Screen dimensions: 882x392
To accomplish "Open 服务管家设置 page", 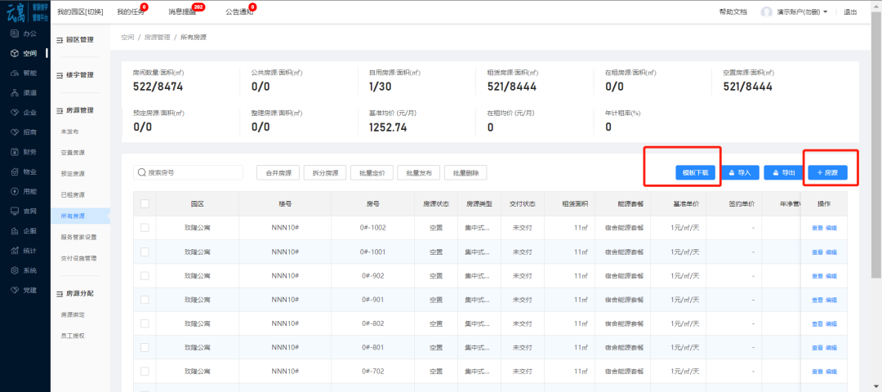I will coord(78,237).
